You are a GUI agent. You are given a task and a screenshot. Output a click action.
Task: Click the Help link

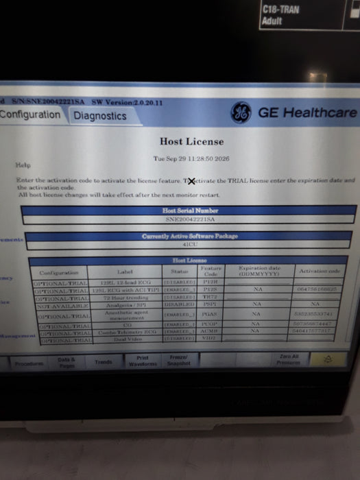[x=23, y=165]
